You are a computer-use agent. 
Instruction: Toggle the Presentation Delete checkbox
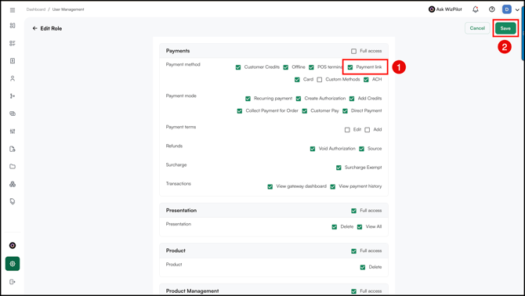pyautogui.click(x=334, y=227)
